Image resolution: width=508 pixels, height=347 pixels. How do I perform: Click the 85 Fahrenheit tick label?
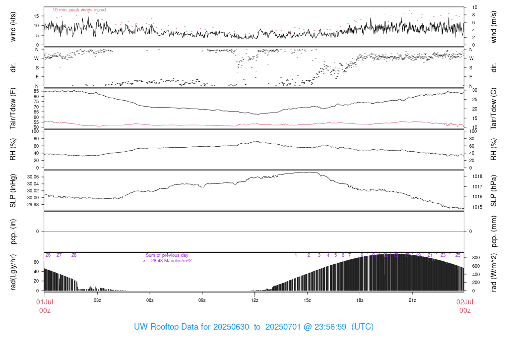coord(36,91)
